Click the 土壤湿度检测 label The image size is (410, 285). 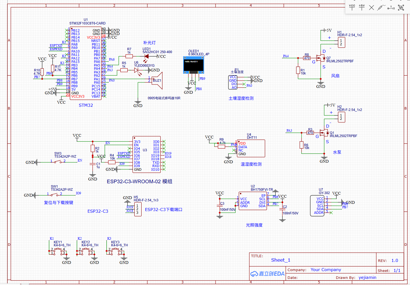pos(241,98)
